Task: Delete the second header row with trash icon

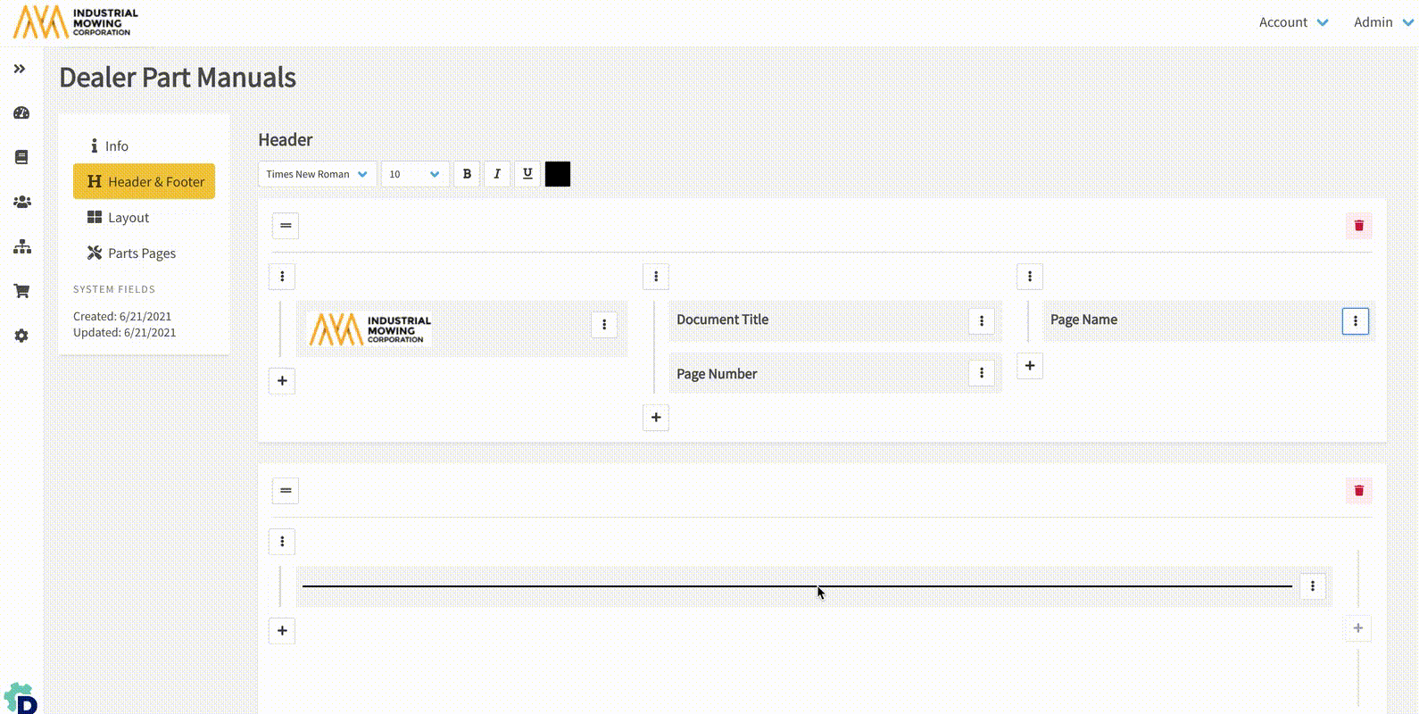Action: pyautogui.click(x=1358, y=491)
